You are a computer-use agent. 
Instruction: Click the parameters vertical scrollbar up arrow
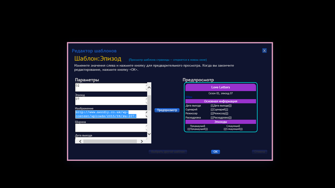[149, 87]
